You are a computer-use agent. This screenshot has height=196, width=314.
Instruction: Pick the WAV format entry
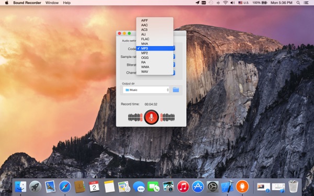154,72
